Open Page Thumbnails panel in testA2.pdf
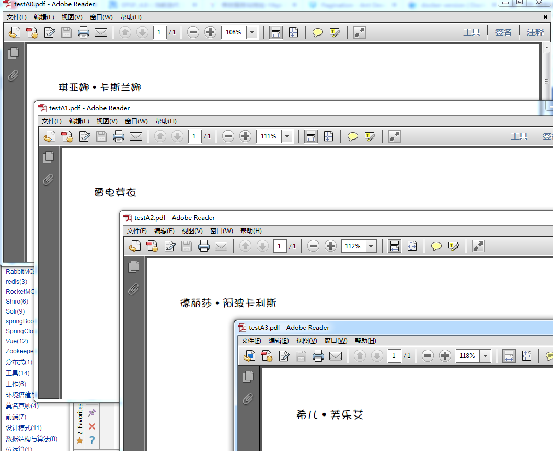 [134, 267]
